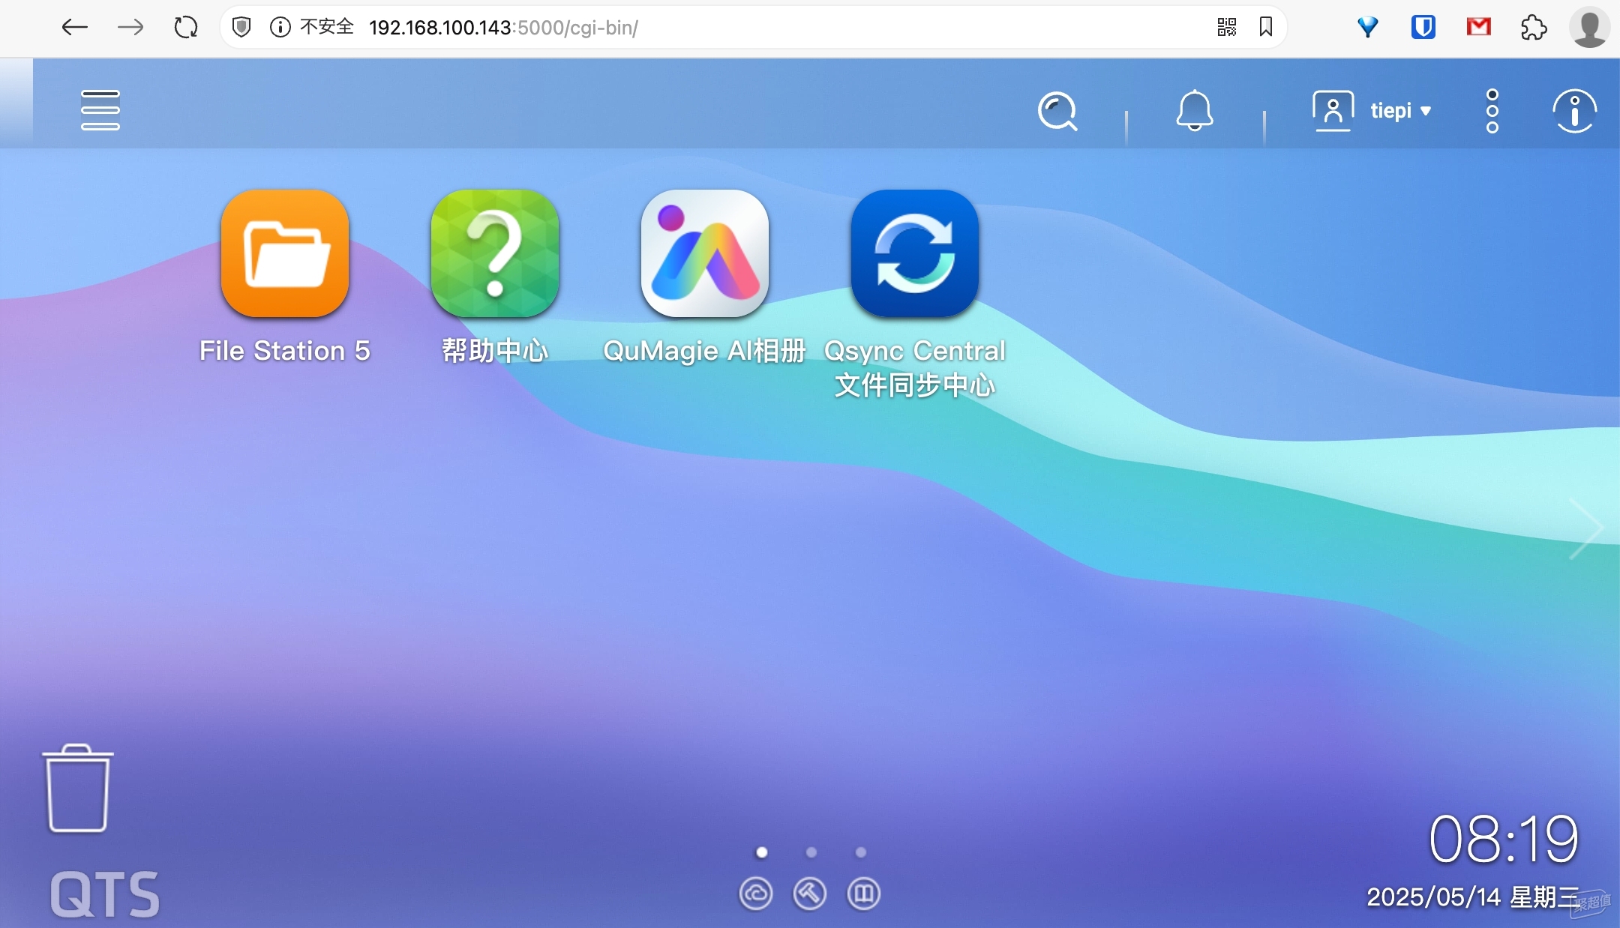The width and height of the screenshot is (1620, 928).
Task: Reload the browser page
Action: coord(186,28)
